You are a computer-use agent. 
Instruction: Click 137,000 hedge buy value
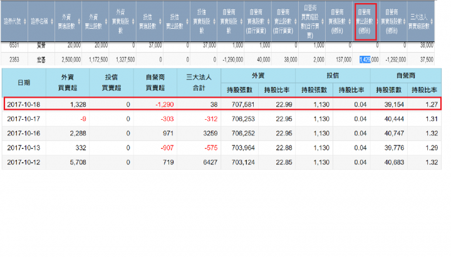343,60
